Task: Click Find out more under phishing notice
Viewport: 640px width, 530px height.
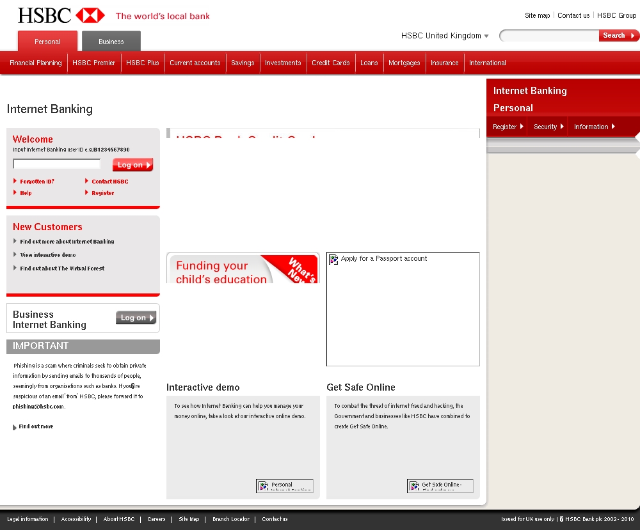Action: point(36,426)
